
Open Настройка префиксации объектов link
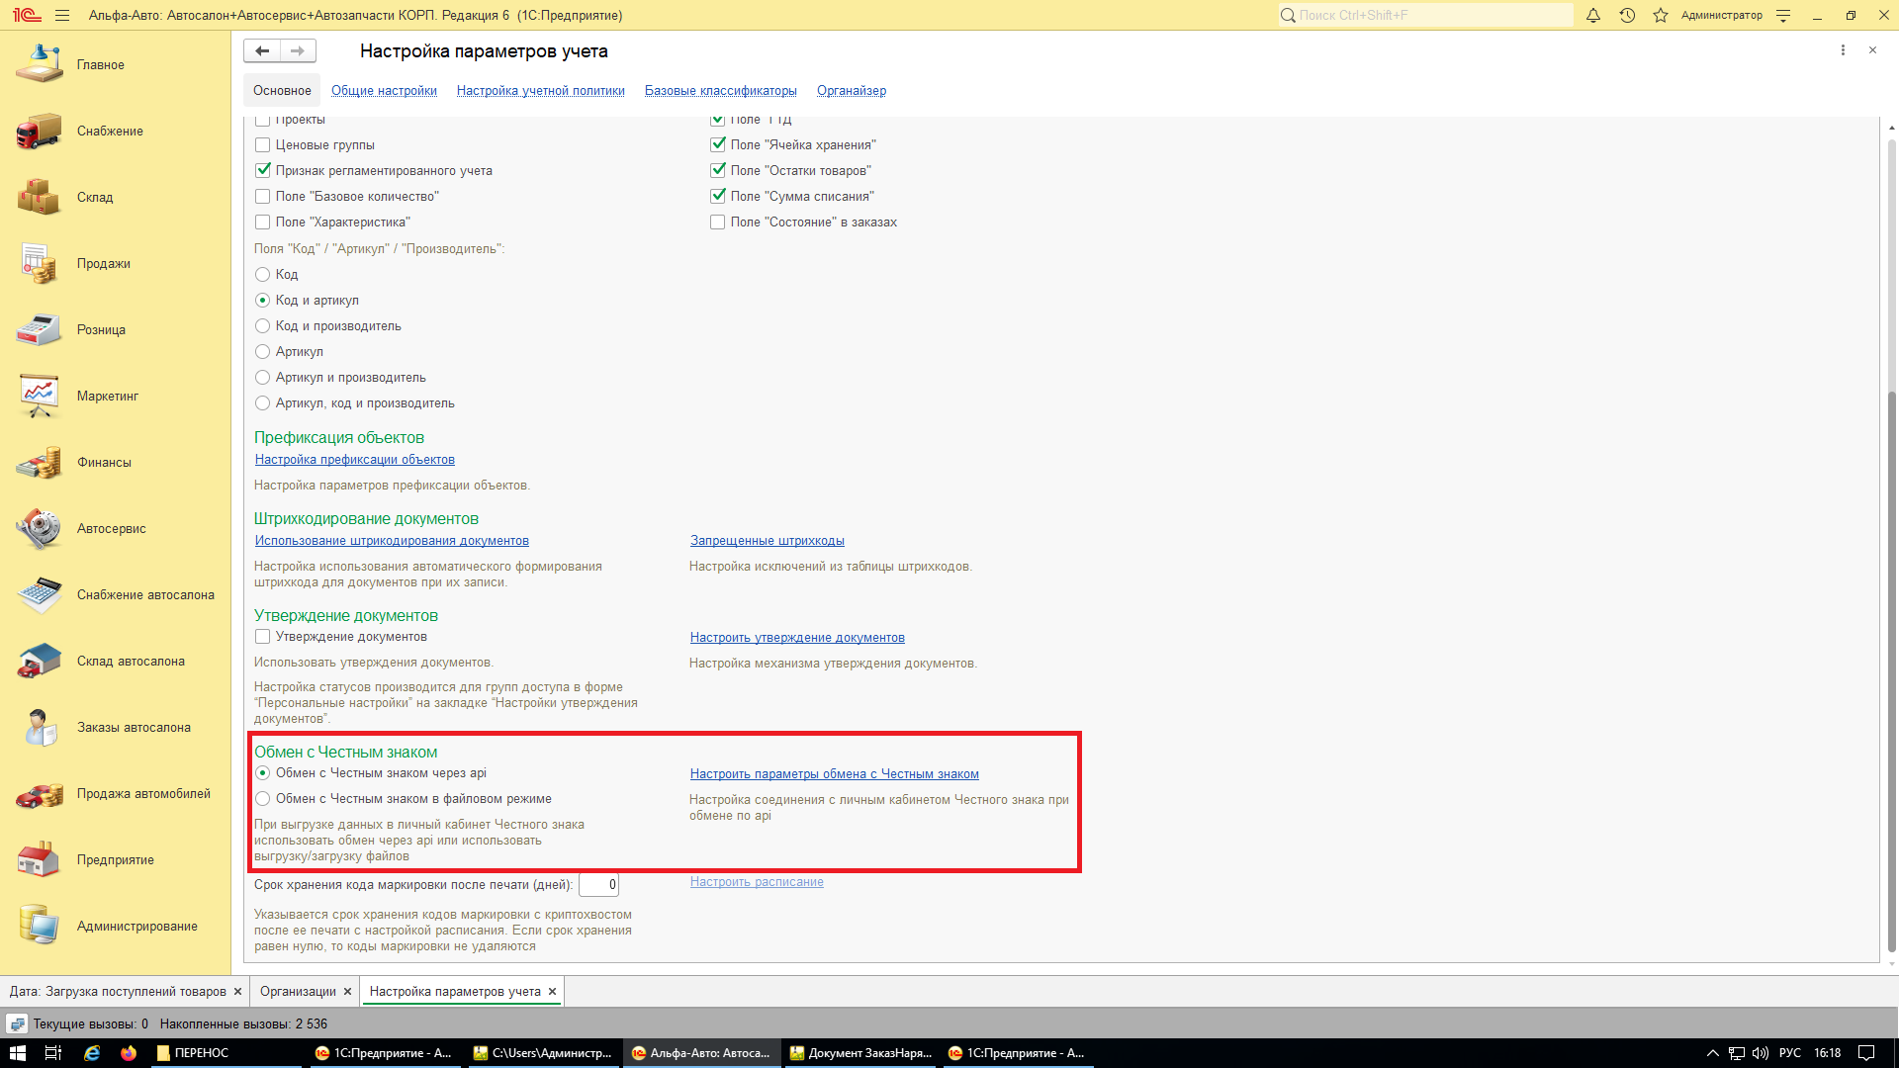tap(355, 460)
